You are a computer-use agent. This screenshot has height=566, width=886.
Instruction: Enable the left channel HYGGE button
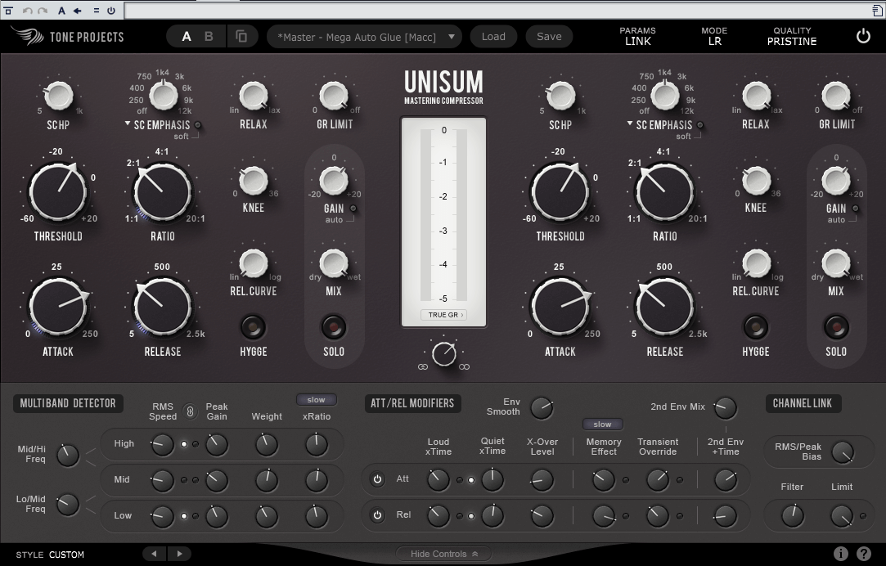(253, 327)
